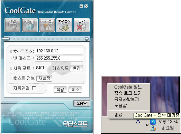Close the CoolGate window

coord(86,6)
